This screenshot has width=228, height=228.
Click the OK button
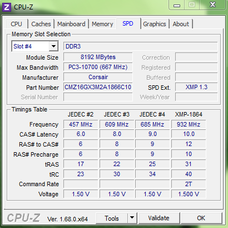(x=201, y=218)
